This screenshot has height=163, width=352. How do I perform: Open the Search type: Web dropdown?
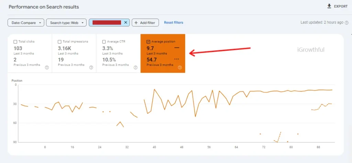pos(66,23)
